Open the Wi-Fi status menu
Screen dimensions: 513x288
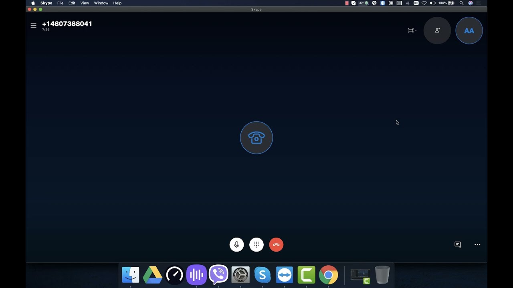point(424,3)
